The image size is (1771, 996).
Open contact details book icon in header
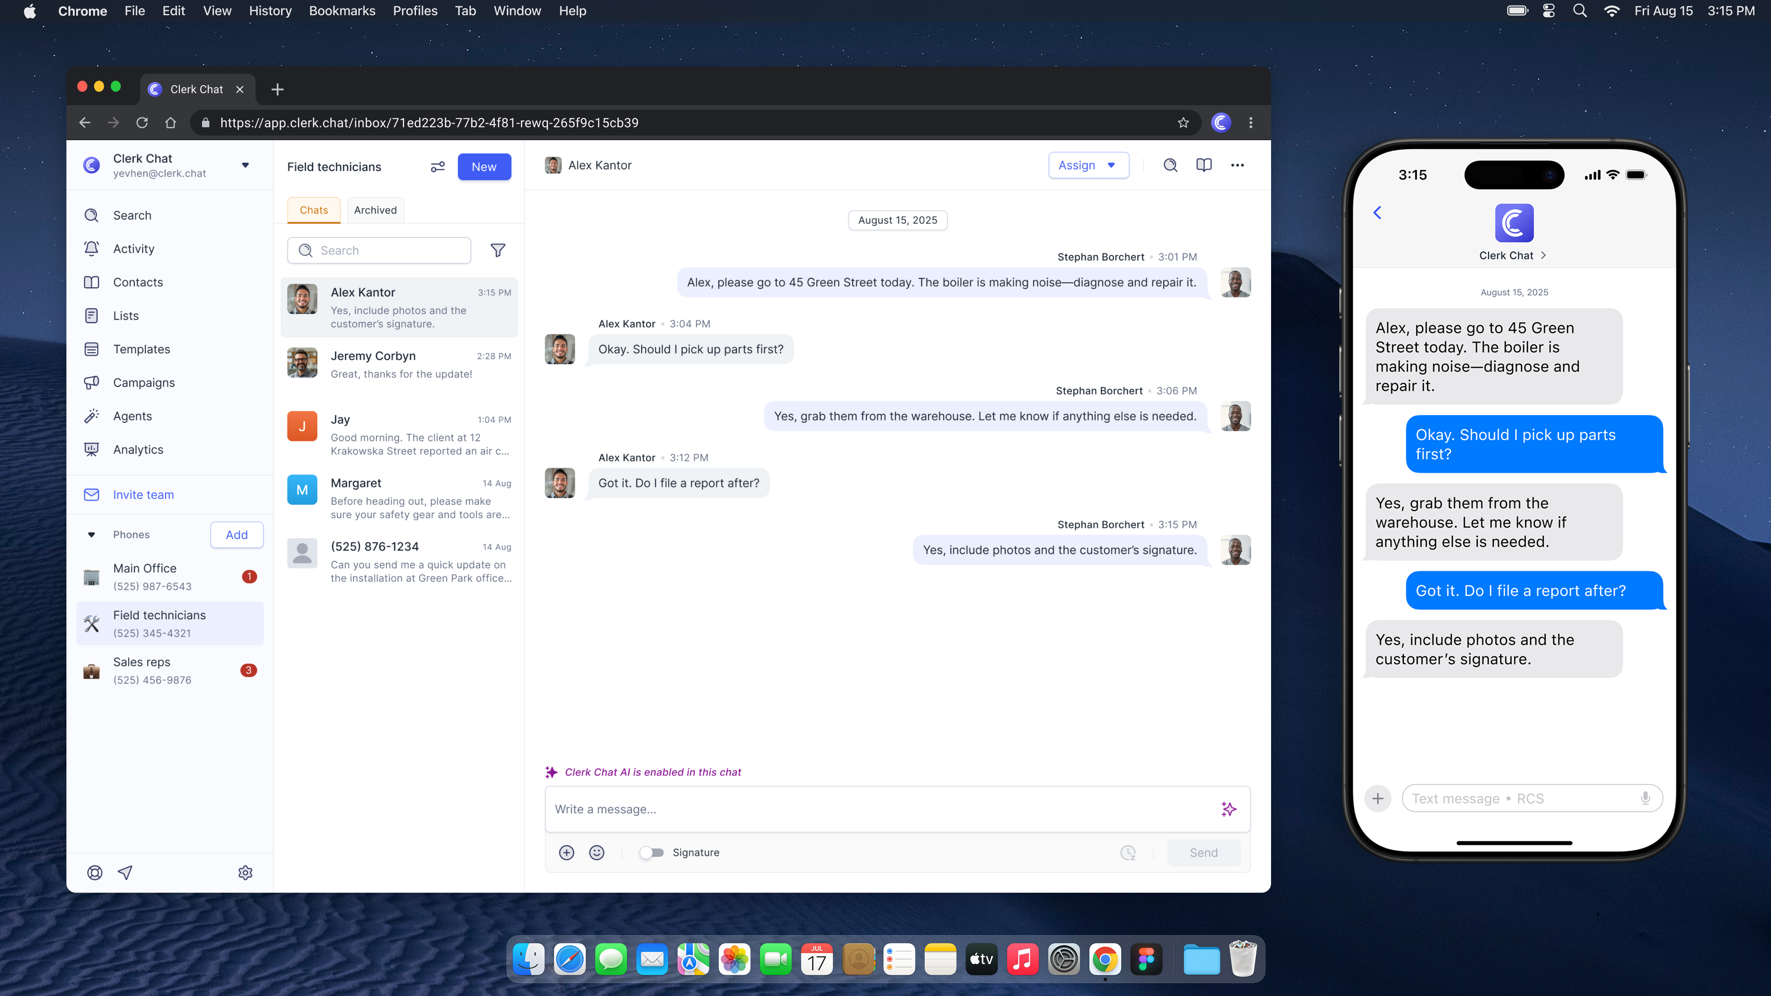(x=1204, y=165)
